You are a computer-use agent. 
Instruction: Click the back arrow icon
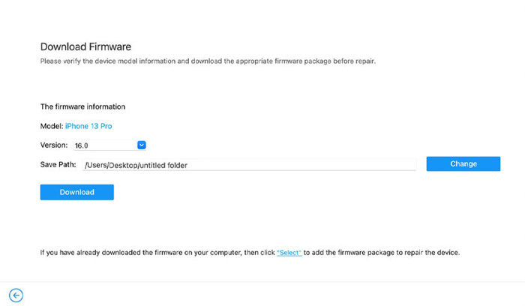point(16,295)
